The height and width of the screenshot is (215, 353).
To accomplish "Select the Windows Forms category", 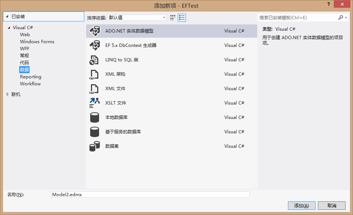I will coord(37,42).
